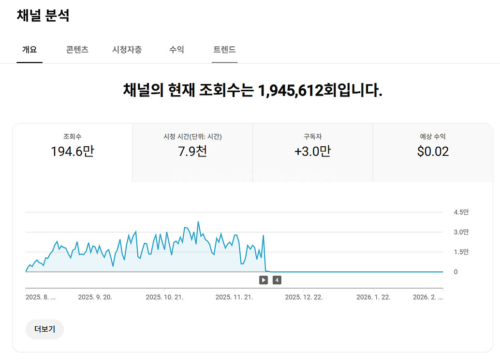Select the 개요 tab
The height and width of the screenshot is (362, 500).
point(29,50)
